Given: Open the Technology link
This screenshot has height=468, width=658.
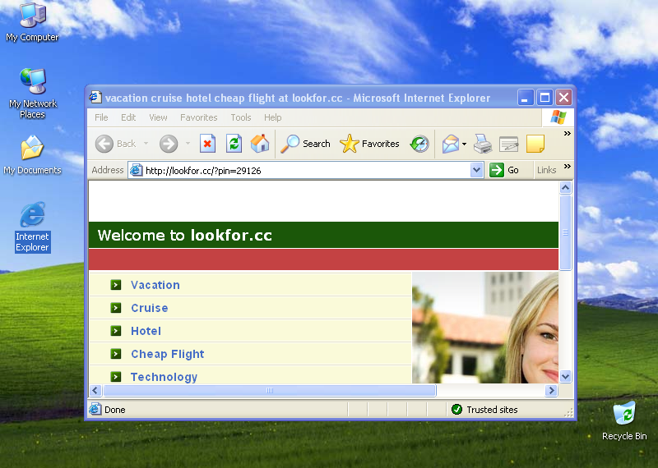Looking at the screenshot, I should point(164,377).
